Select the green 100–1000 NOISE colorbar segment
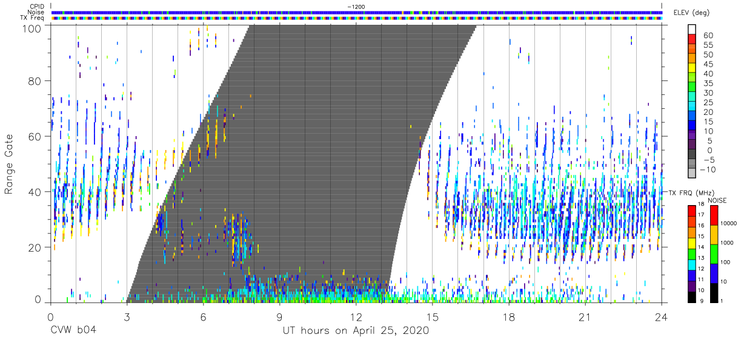 tap(713, 254)
